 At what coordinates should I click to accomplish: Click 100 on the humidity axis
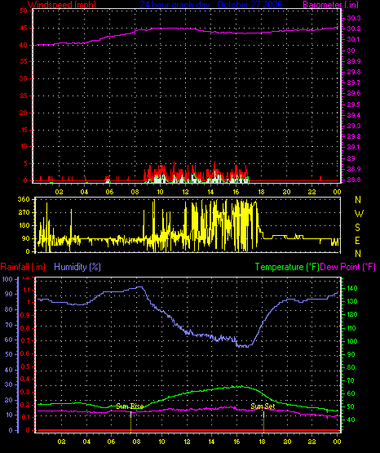pyautogui.click(x=7, y=279)
